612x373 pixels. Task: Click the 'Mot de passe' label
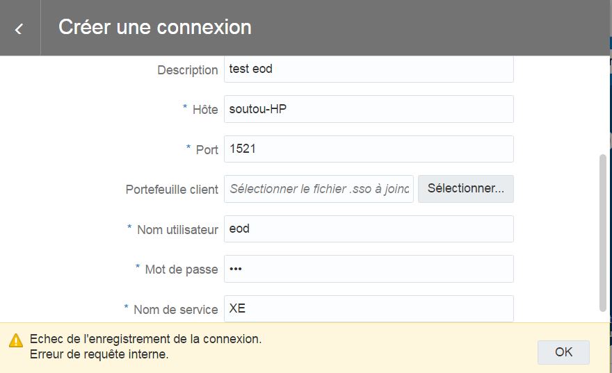click(181, 270)
